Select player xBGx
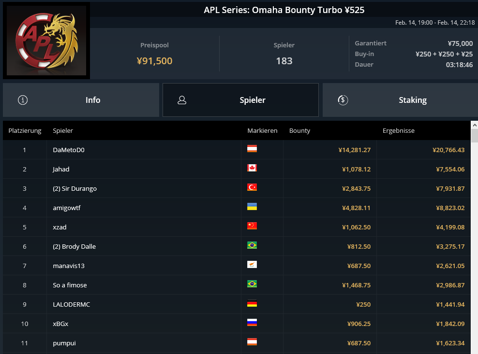Viewport: 478px width, 354px height. coord(60,324)
